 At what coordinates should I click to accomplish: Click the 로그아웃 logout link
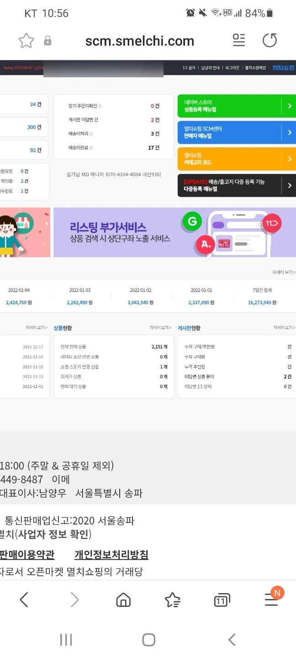[x=232, y=68]
